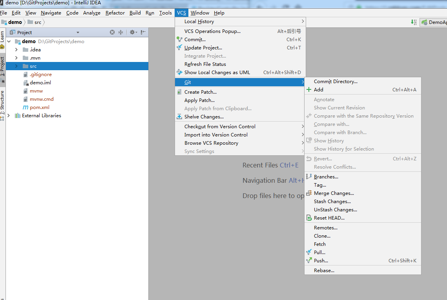
Task: Click the Merge Changes icon
Action: point(309,193)
